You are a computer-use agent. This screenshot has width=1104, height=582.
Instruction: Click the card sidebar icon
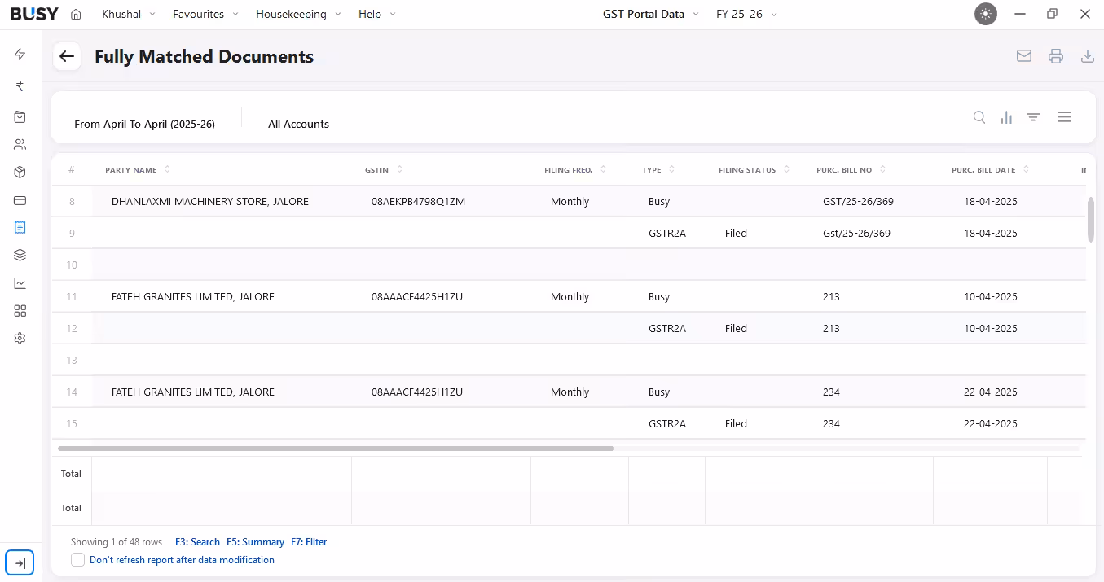click(x=20, y=200)
